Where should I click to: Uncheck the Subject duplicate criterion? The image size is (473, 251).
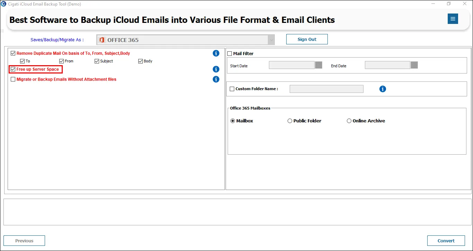(97, 61)
